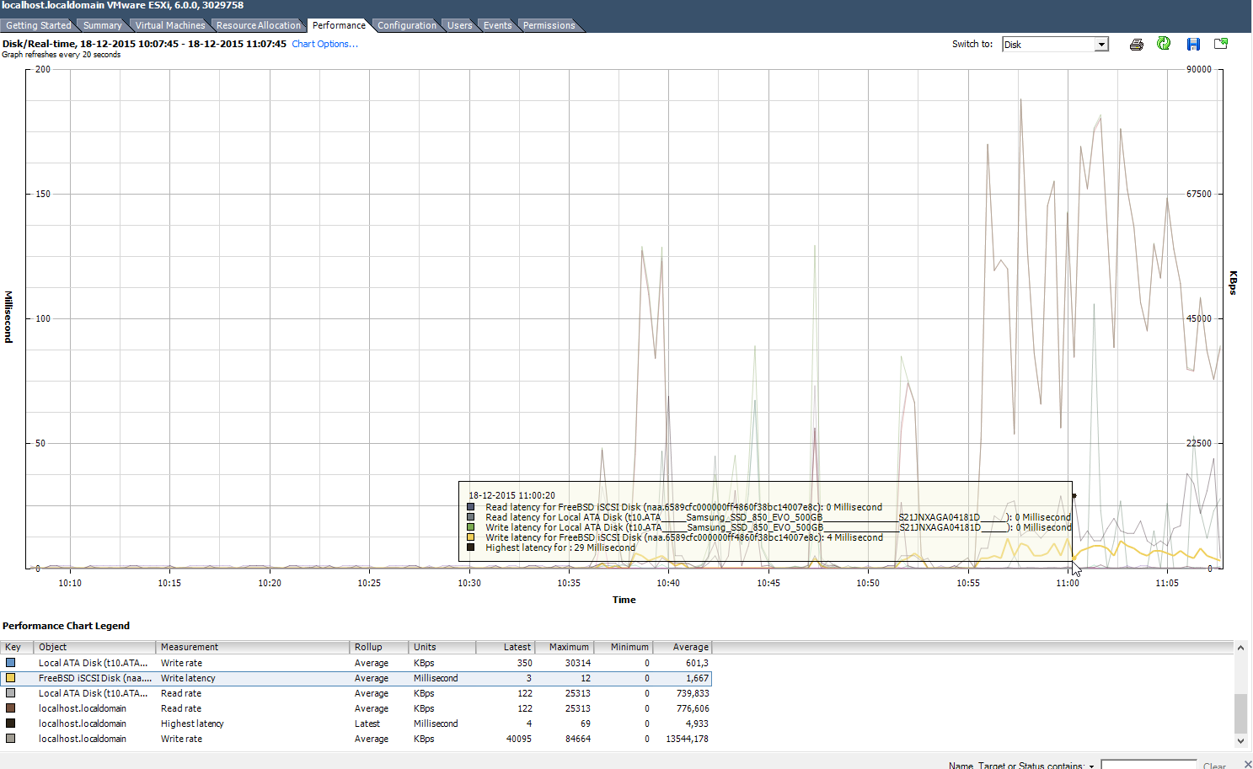Select the FreeBSD iSCSI Disk legend row
The image size is (1253, 769).
356,678
